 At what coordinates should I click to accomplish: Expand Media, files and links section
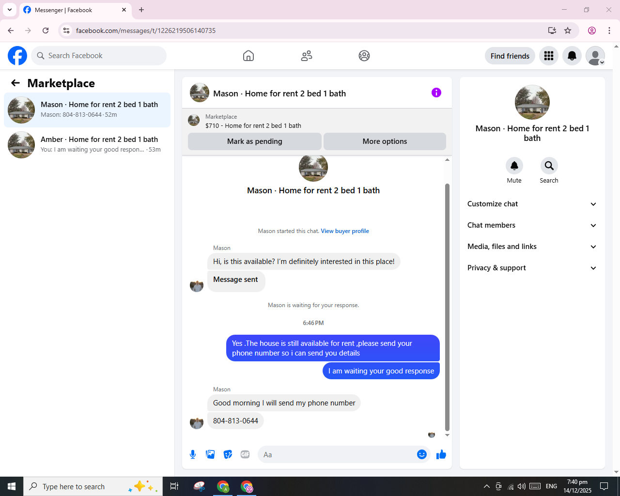coord(532,247)
